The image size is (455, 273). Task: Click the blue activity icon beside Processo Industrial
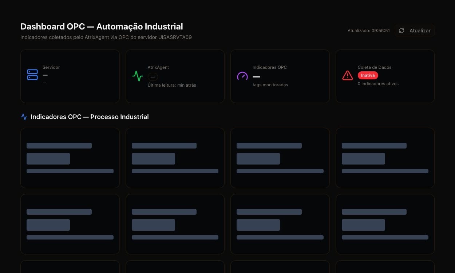[x=24, y=117]
